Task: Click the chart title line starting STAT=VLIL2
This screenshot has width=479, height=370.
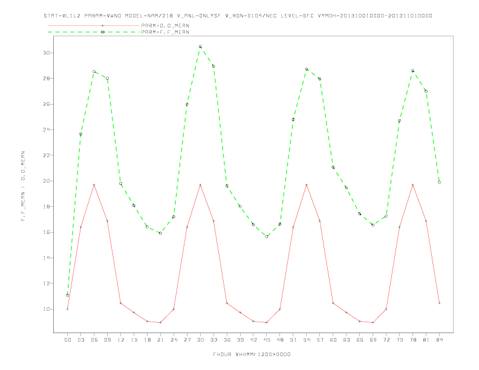Action: click(238, 16)
